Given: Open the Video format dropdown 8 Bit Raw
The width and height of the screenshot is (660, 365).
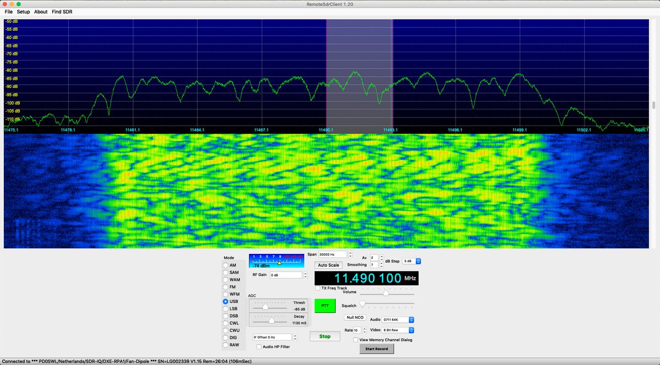Looking at the screenshot, I should (398, 330).
